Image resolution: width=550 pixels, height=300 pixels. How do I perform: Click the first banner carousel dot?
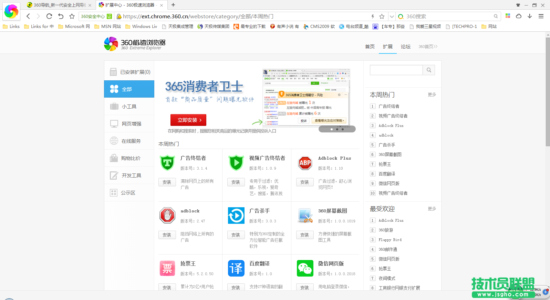tap(332, 129)
